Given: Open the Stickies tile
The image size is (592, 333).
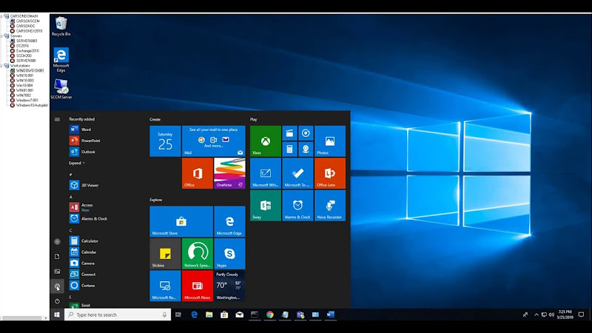Looking at the screenshot, I should 165,253.
